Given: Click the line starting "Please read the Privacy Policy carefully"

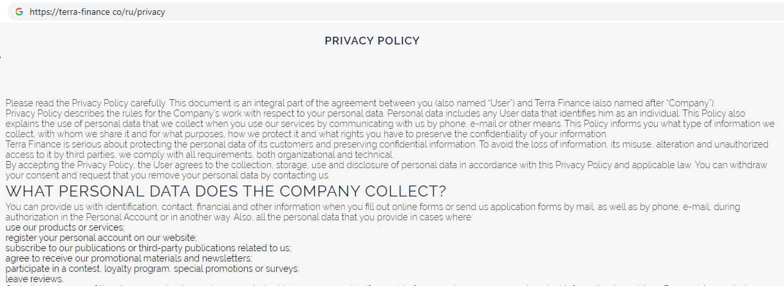Looking at the screenshot, I should (x=360, y=103).
